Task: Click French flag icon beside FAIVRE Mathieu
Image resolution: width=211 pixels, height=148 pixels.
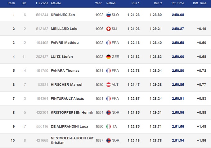Action: [108, 43]
